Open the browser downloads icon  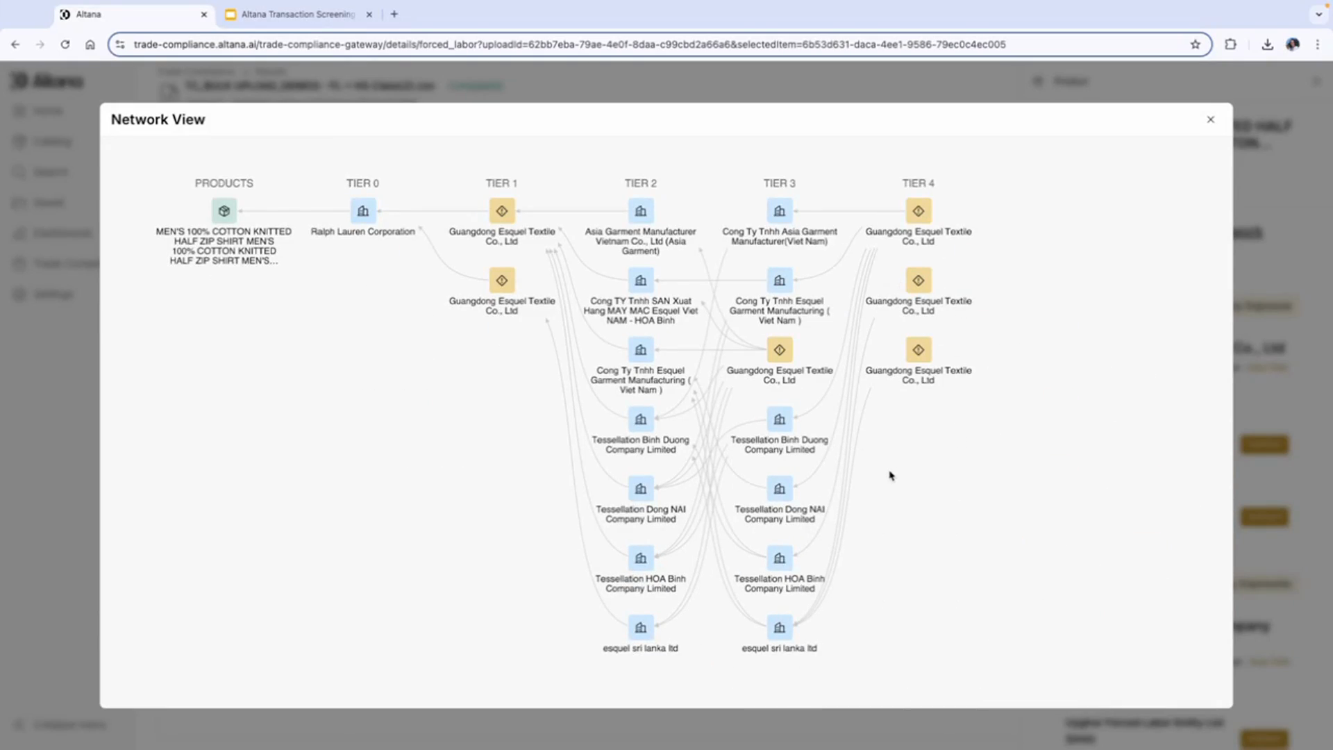[1267, 44]
